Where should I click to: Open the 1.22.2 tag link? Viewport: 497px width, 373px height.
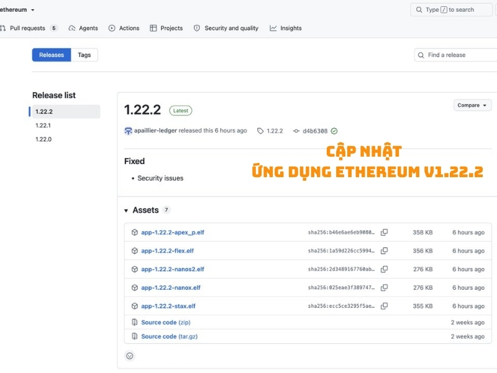[275, 131]
